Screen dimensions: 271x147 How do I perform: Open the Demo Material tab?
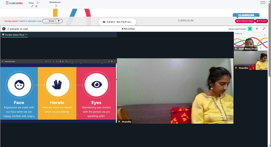(117, 22)
